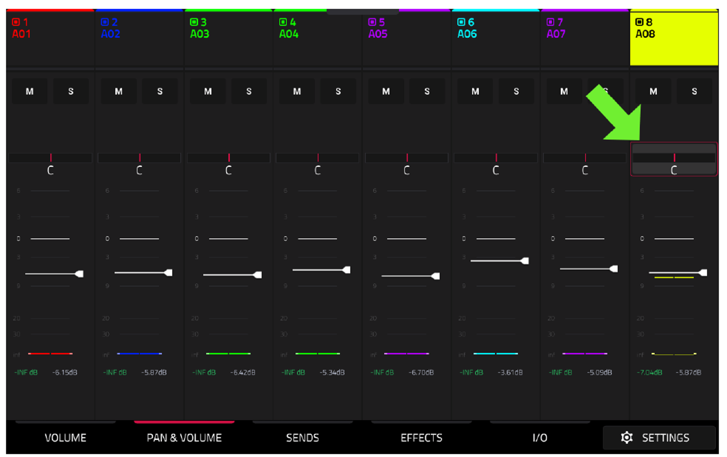Switch to the SENDS tab
The image size is (727, 457).
[302, 438]
